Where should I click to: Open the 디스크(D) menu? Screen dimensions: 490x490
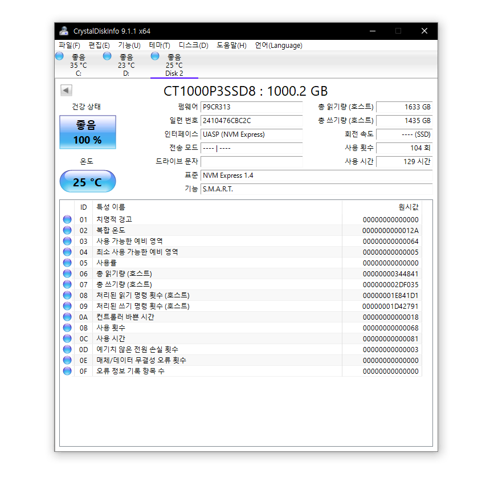pyautogui.click(x=194, y=46)
